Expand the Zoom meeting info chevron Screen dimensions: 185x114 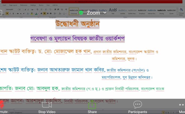pyautogui.click(x=105, y=13)
